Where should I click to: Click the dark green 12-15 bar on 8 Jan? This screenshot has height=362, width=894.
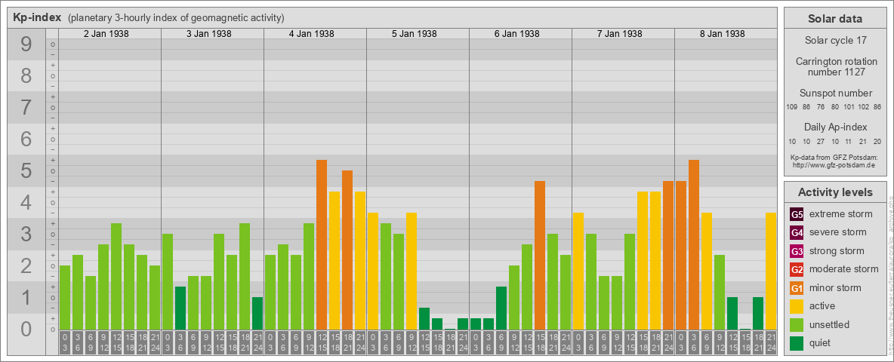pyautogui.click(x=732, y=314)
